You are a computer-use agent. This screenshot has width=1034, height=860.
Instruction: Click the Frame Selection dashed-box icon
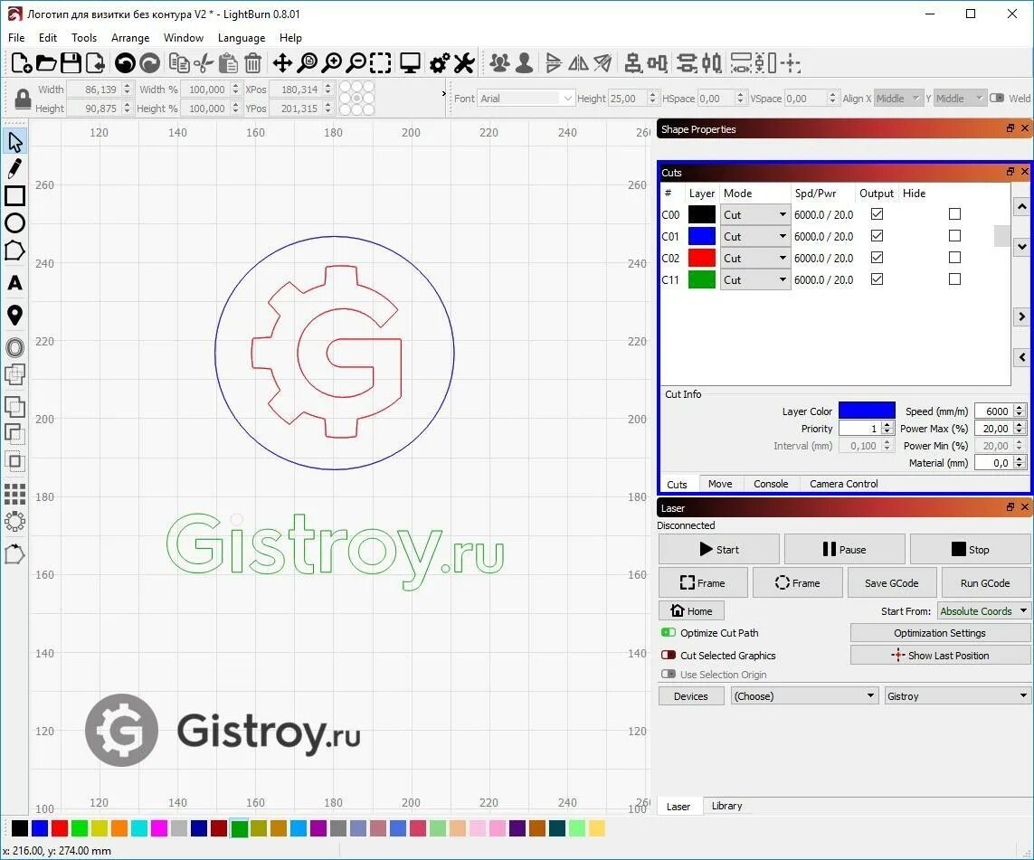coord(381,63)
